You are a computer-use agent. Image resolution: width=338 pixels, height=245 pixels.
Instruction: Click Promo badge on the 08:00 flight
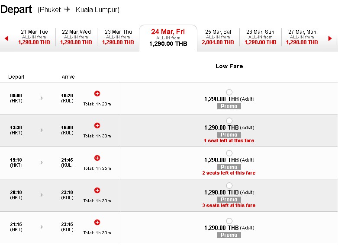coord(229,106)
